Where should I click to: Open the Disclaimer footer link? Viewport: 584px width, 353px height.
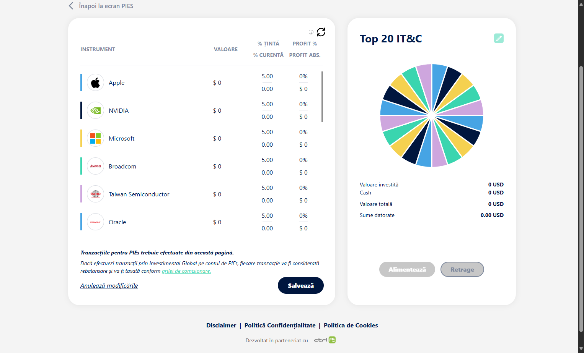click(x=221, y=325)
